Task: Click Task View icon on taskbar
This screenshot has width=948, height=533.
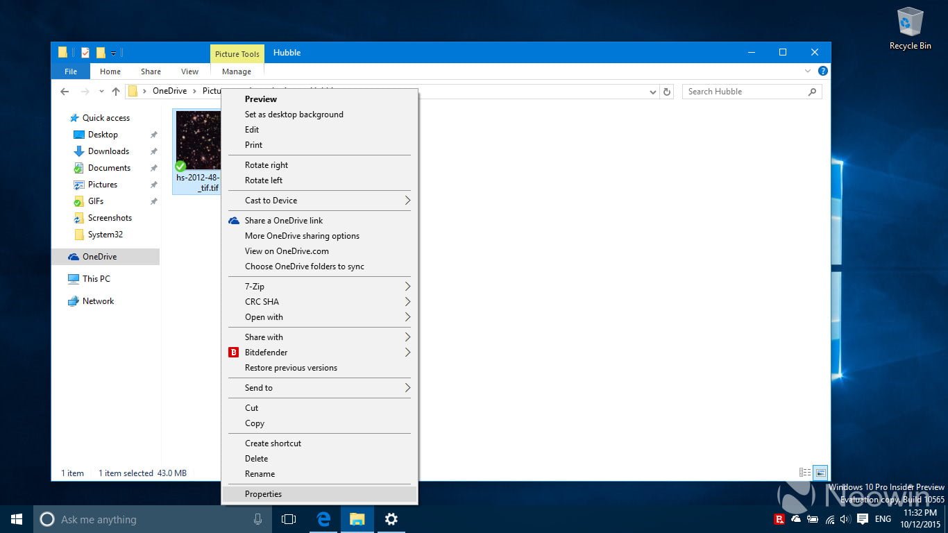Action: 289,519
